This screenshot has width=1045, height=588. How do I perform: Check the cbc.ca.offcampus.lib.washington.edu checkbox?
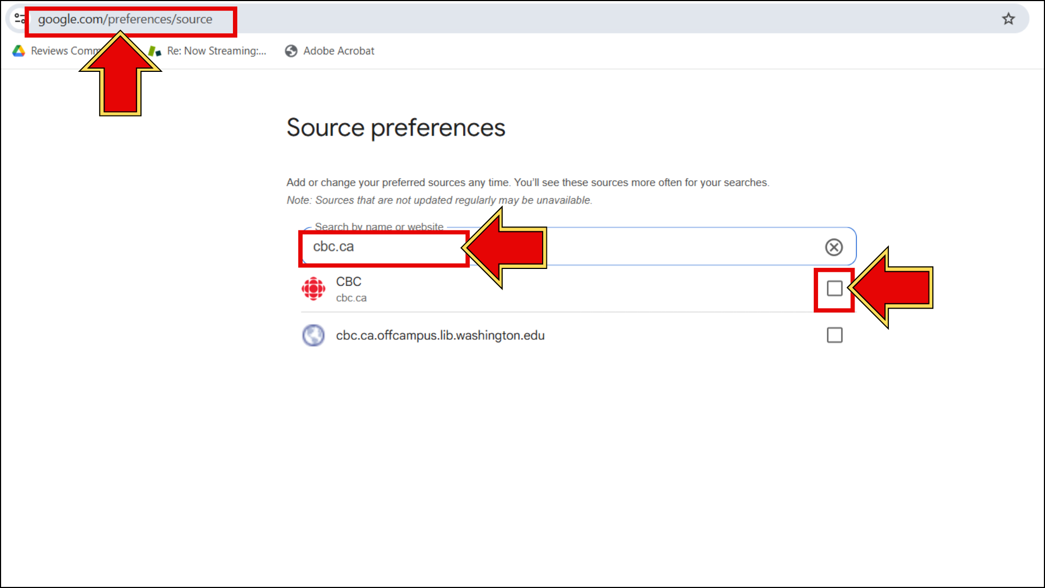[x=834, y=335]
